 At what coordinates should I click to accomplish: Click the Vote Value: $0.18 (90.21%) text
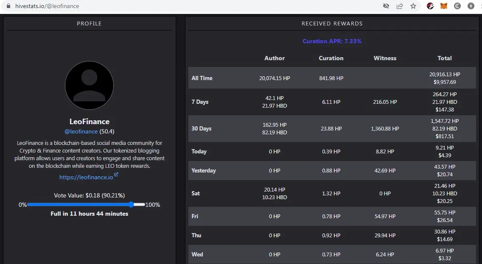89,195
